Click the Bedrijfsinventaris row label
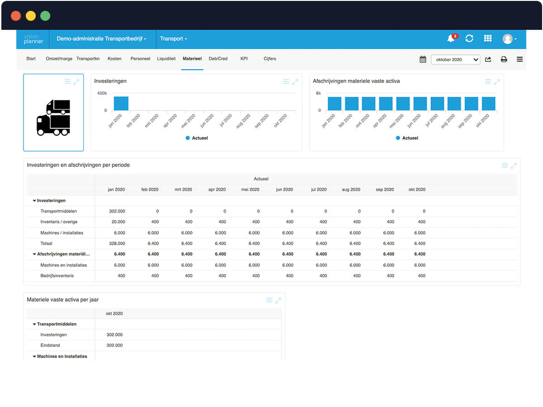 (57, 276)
